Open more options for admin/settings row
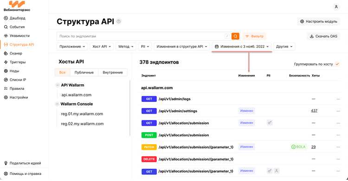348x181 pixels. (338, 111)
